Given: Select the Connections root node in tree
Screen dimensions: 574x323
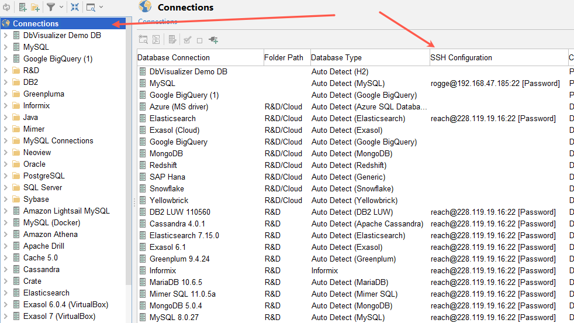Looking at the screenshot, I should tap(36, 23).
